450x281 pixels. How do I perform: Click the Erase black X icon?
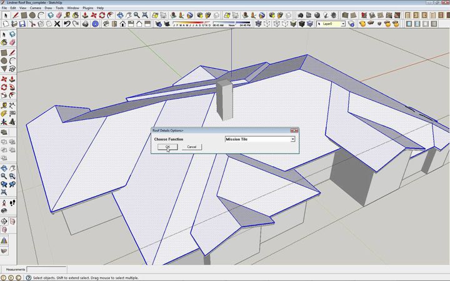click(57, 24)
